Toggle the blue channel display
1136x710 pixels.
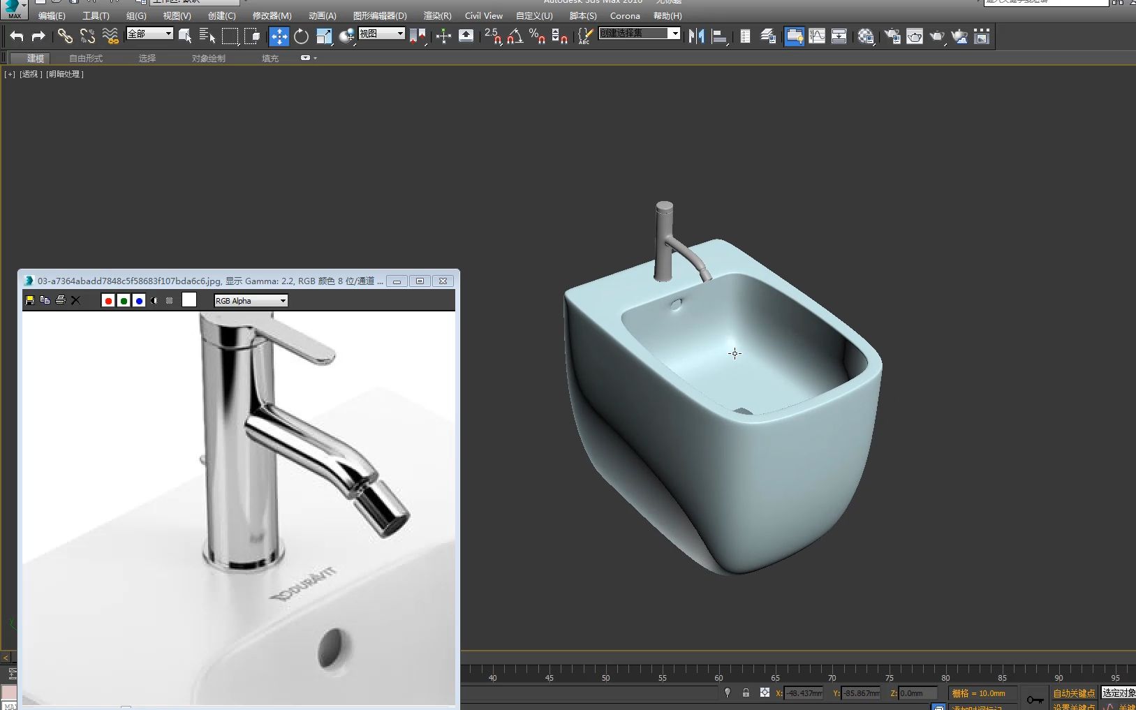(139, 300)
